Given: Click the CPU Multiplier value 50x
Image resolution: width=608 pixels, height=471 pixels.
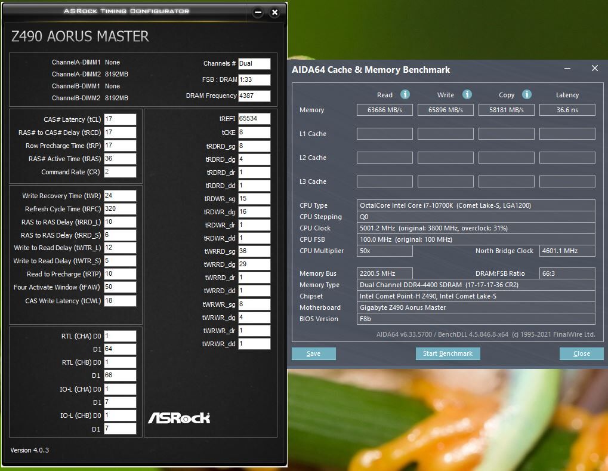Looking at the screenshot, I should [385, 251].
